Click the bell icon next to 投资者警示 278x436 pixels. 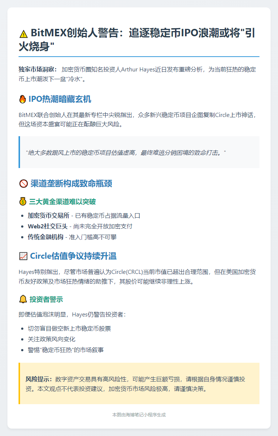[23, 299]
